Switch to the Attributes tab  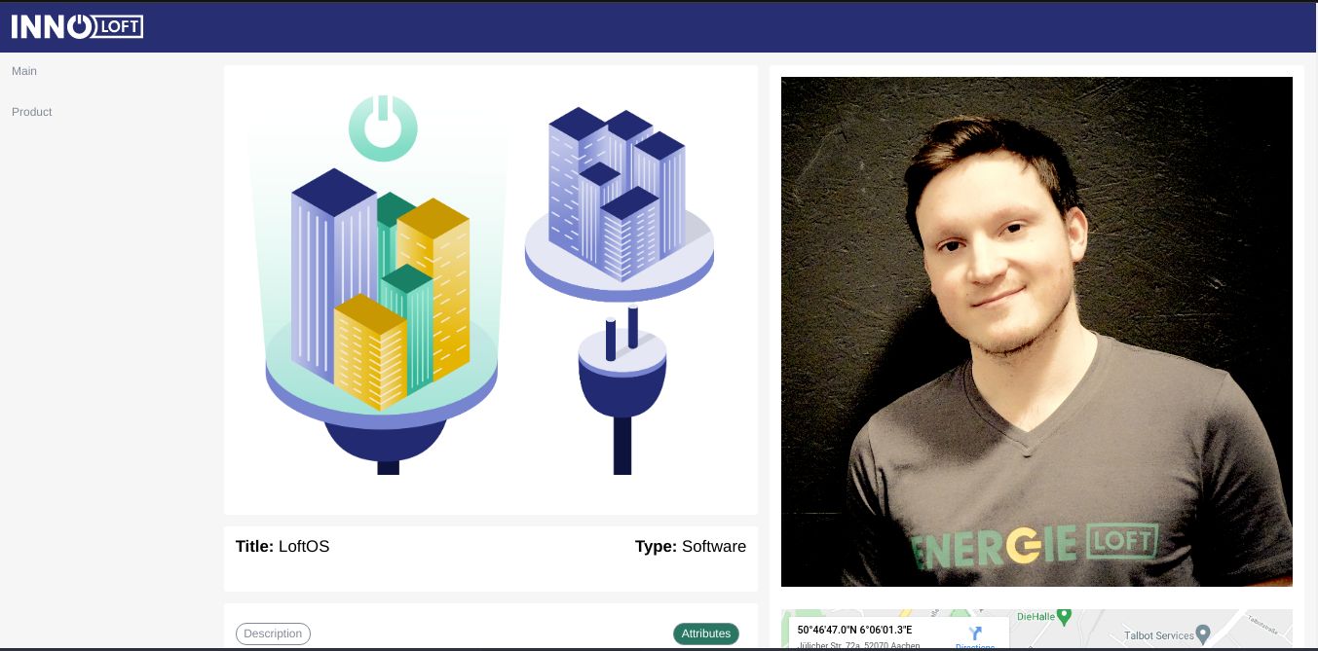tap(706, 633)
